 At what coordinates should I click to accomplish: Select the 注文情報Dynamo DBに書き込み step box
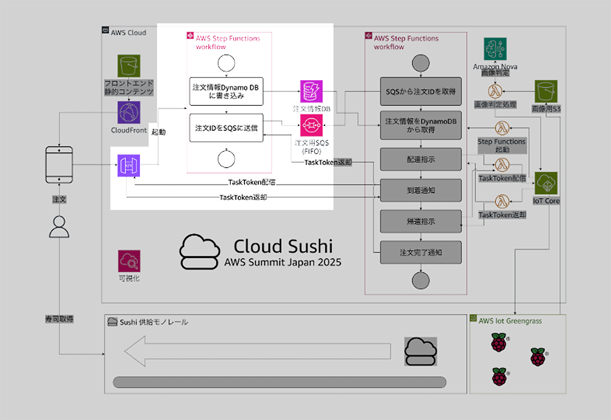coord(226,91)
